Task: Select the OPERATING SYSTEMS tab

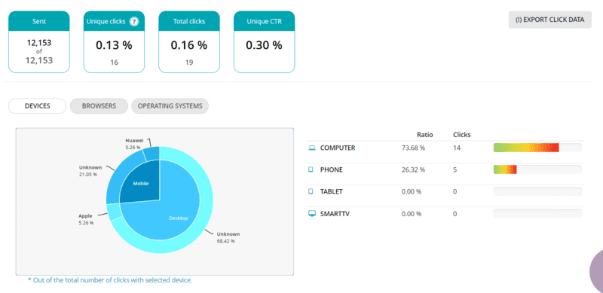Action: [x=170, y=106]
